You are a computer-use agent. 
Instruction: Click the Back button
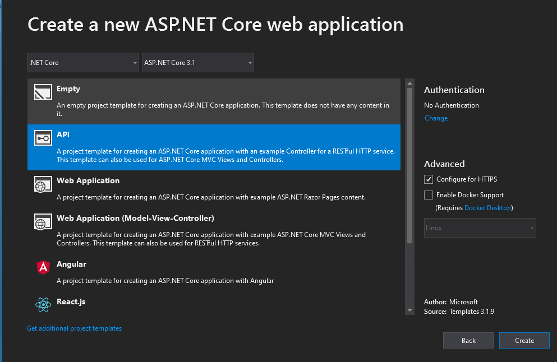pos(468,340)
